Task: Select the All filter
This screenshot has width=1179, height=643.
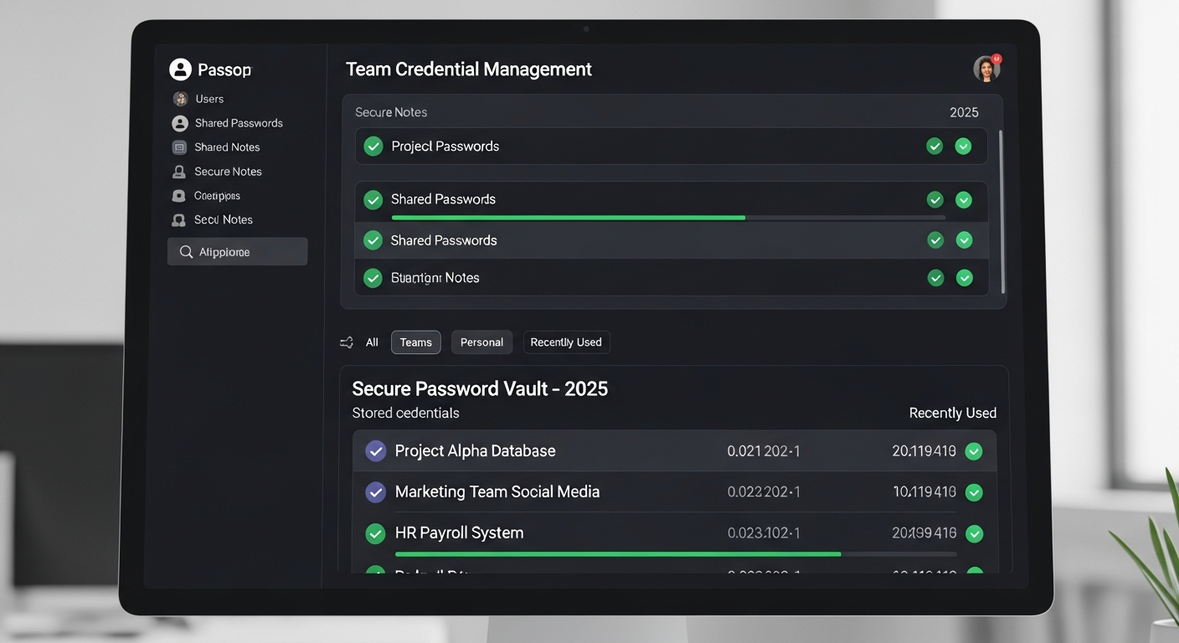Action: pyautogui.click(x=372, y=342)
